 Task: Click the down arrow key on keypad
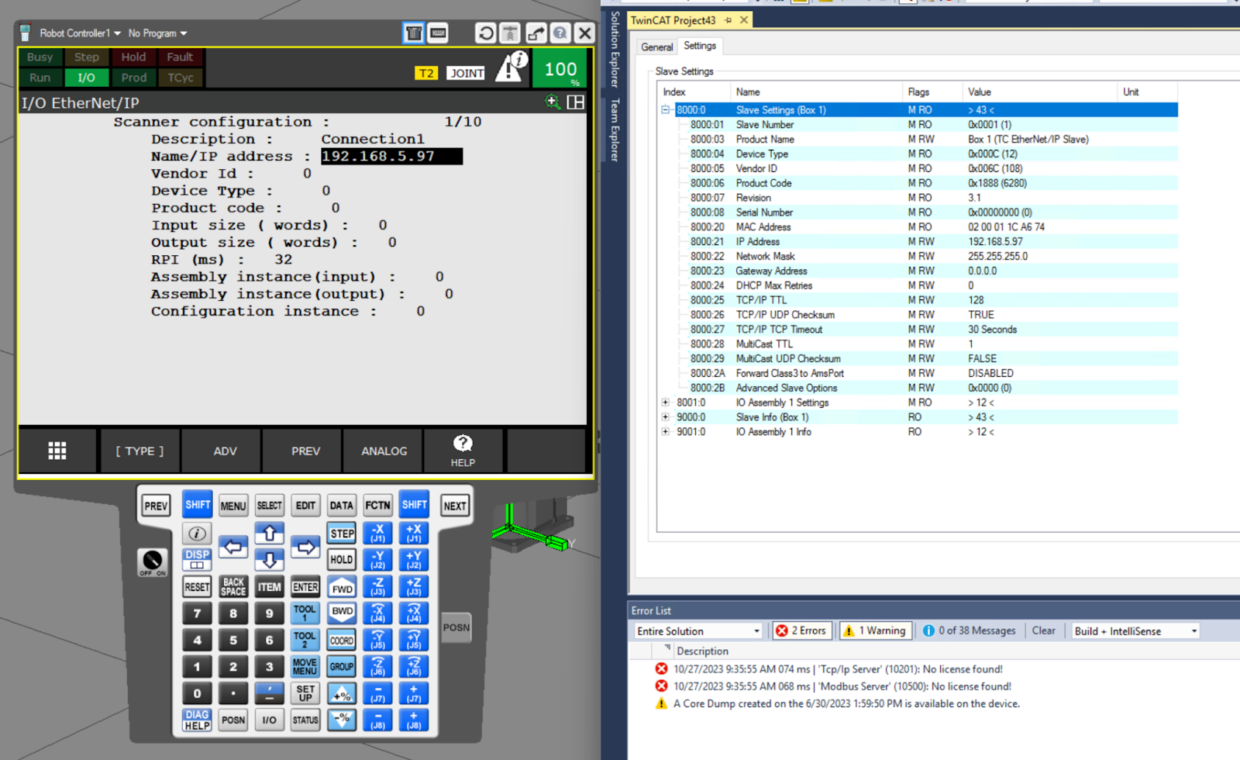click(x=270, y=559)
